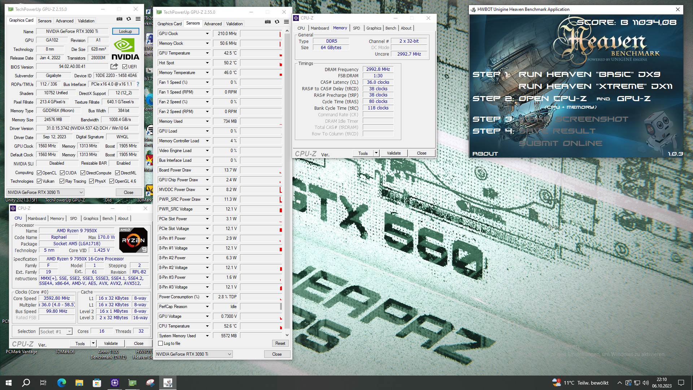This screenshot has width=693, height=390.
Task: Click the Bus Interface question mark icon
Action: coord(138,84)
